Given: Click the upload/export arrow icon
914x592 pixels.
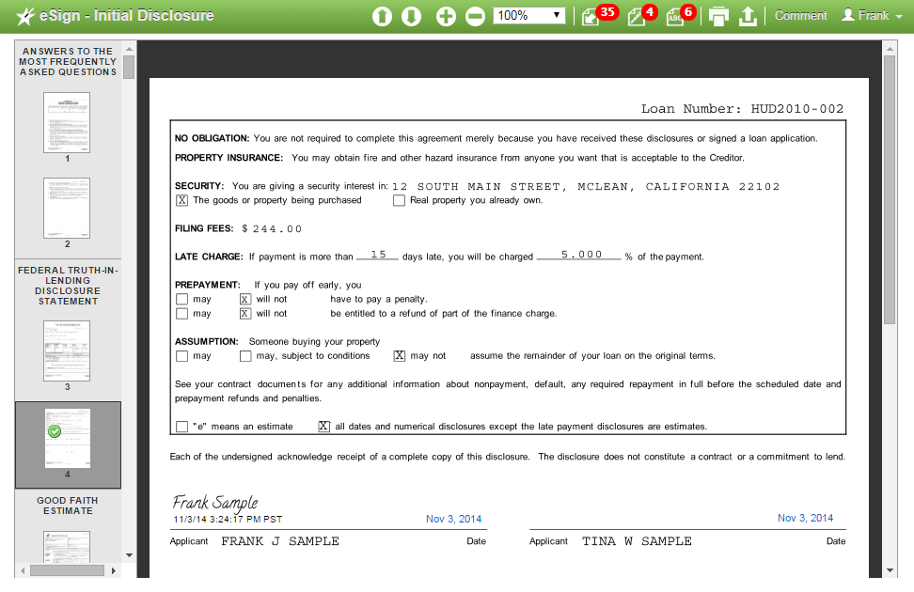Looking at the screenshot, I should (748, 16).
